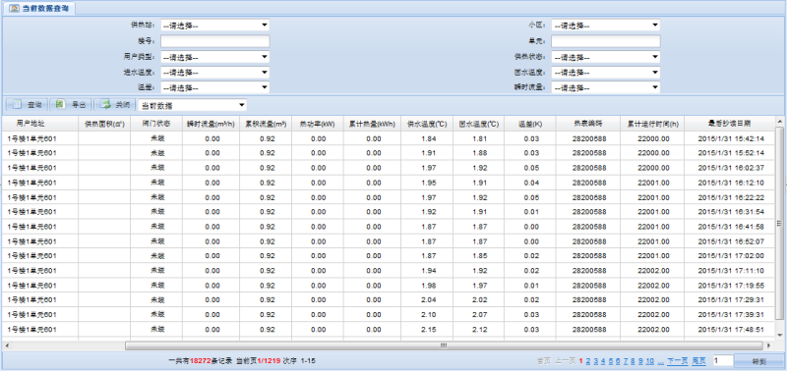The image size is (787, 371).
Task: Click the 阀门状态 column header
Action: pos(156,123)
